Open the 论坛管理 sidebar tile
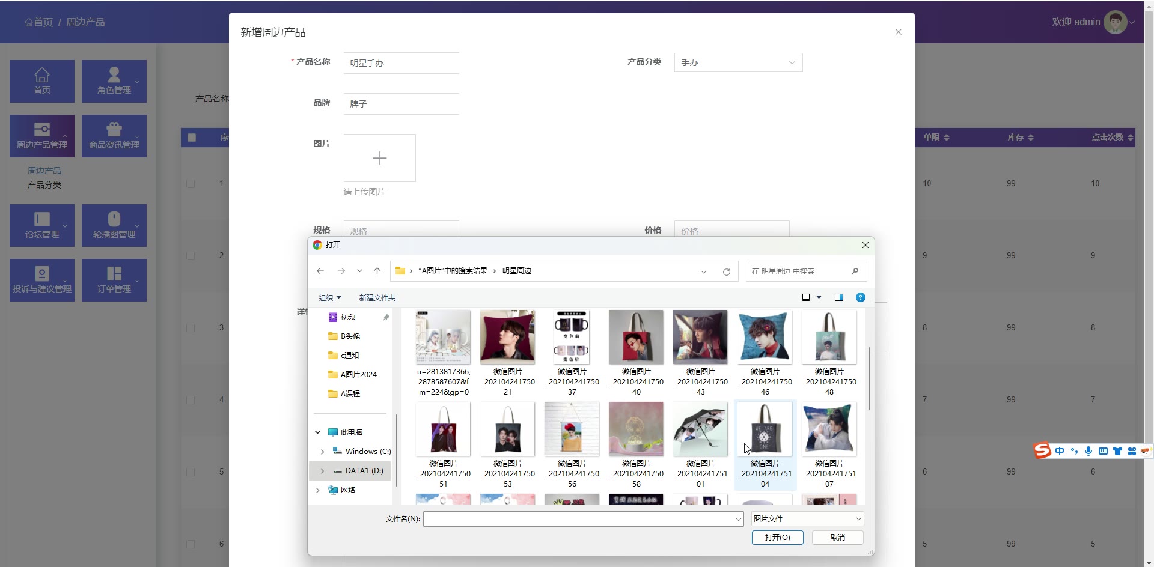The height and width of the screenshot is (567, 1154). pos(42,225)
